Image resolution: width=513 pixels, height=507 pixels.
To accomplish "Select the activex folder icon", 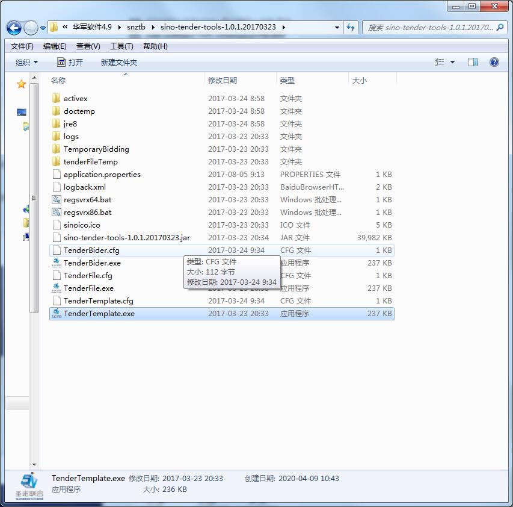I will pyautogui.click(x=57, y=98).
